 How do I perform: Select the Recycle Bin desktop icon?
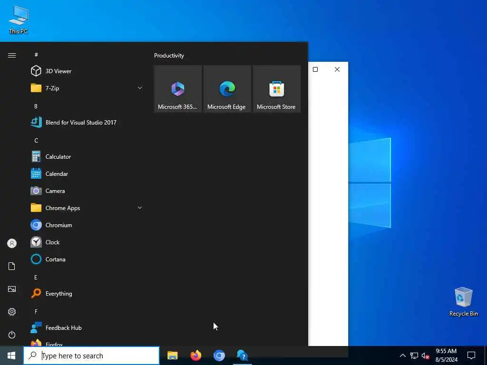click(x=463, y=302)
